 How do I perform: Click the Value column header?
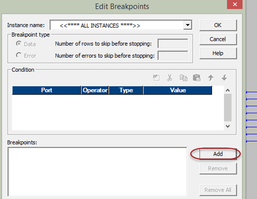pos(178,90)
